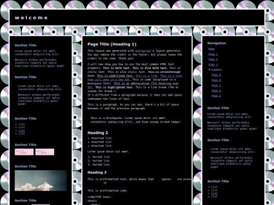Click the 'Page Title (Heading 1)' heading
This screenshot has height=205, width=274.
click(x=112, y=44)
